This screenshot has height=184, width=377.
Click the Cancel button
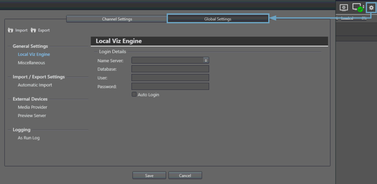pos(185,176)
